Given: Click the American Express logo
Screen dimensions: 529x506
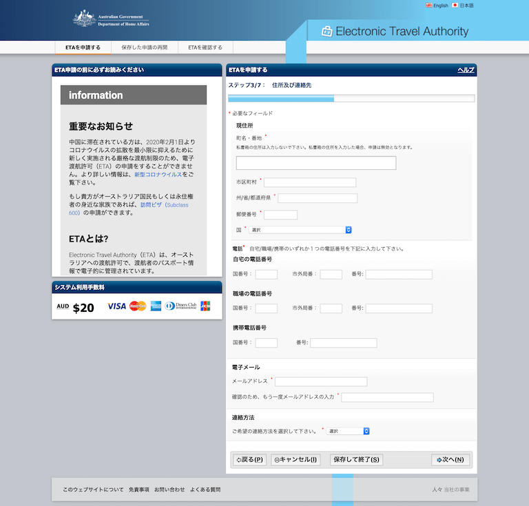Looking at the screenshot, I should coord(156,306).
